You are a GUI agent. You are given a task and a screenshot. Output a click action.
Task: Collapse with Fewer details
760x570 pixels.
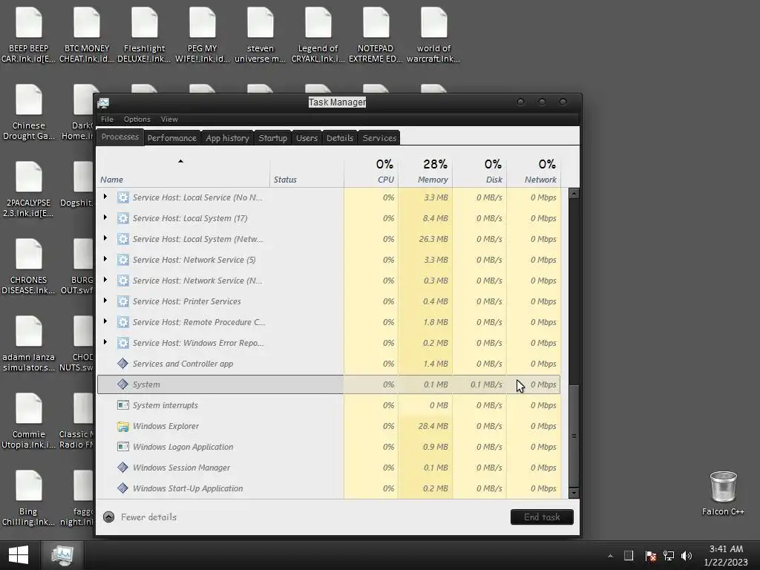coord(140,517)
